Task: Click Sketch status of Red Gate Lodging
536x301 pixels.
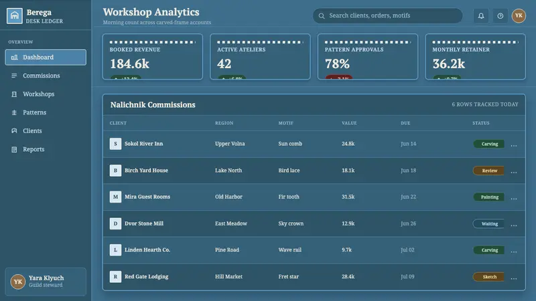Action: tap(489, 277)
